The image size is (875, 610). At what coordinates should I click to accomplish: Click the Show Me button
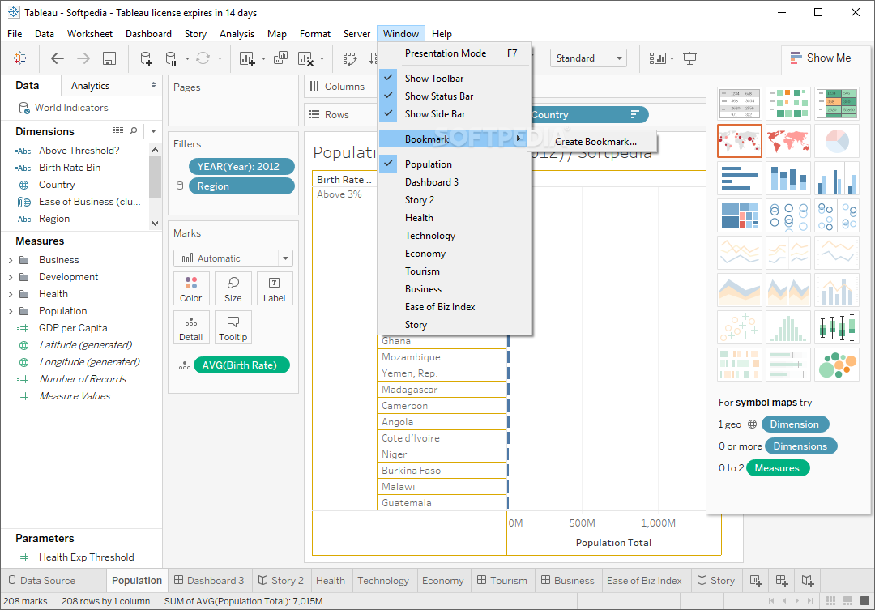pos(821,58)
